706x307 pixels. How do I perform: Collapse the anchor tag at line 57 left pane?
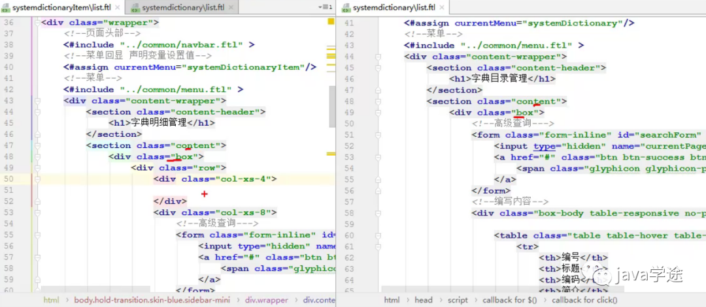(37, 257)
